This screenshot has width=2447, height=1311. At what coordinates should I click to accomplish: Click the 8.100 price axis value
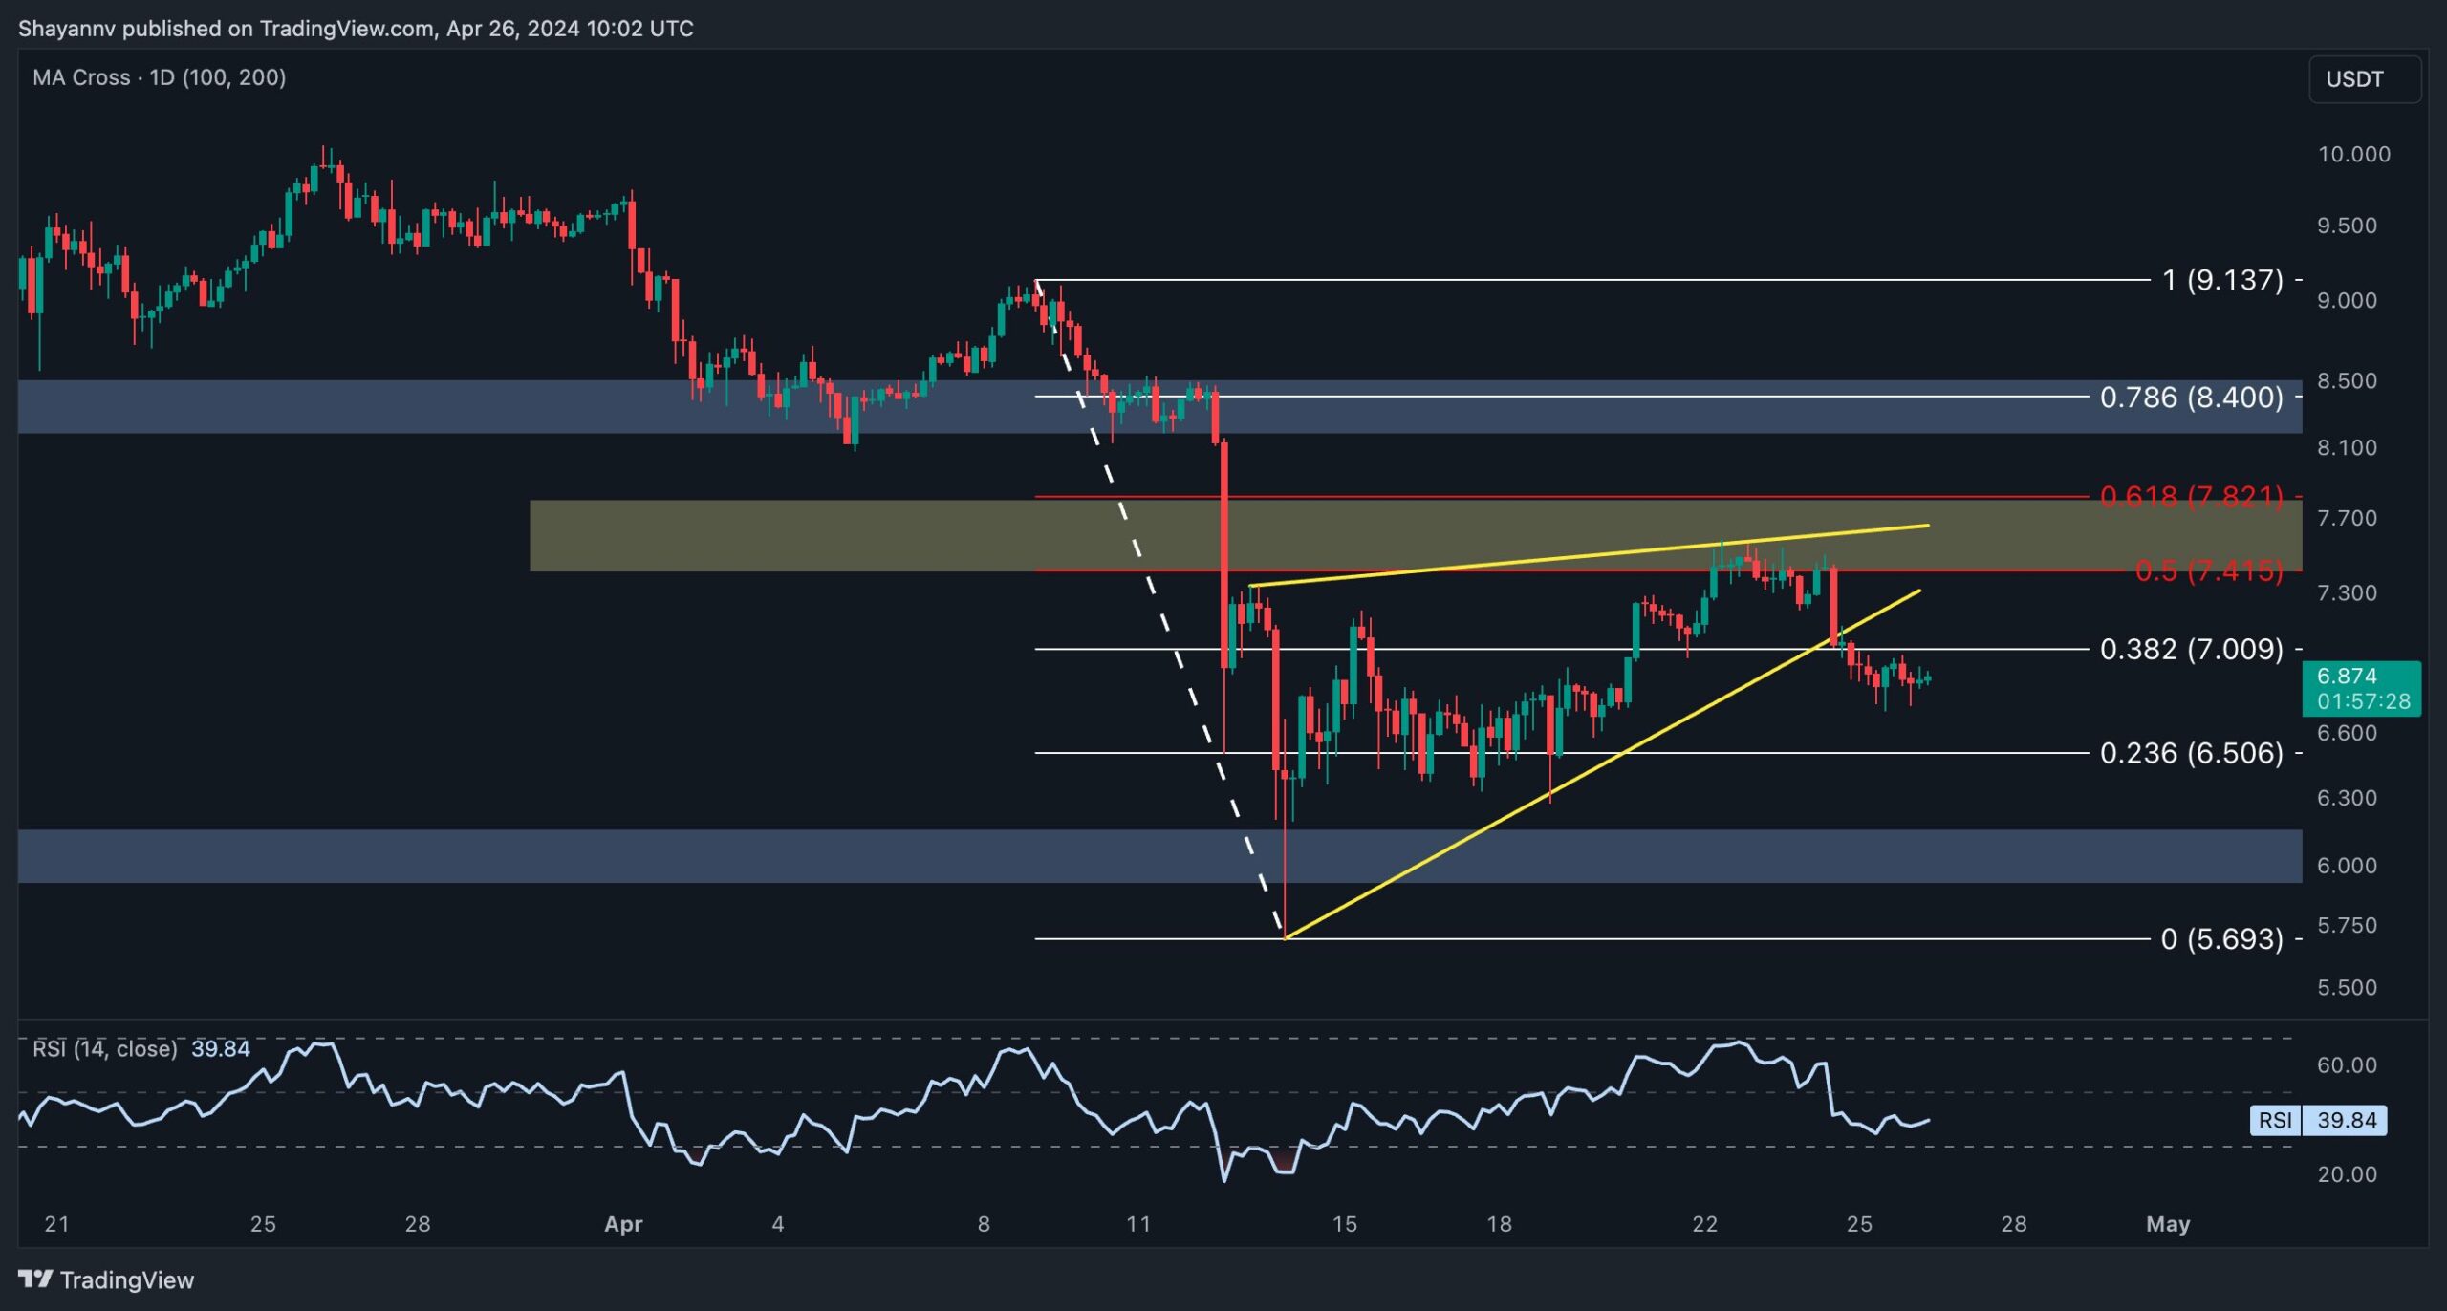click(2347, 447)
